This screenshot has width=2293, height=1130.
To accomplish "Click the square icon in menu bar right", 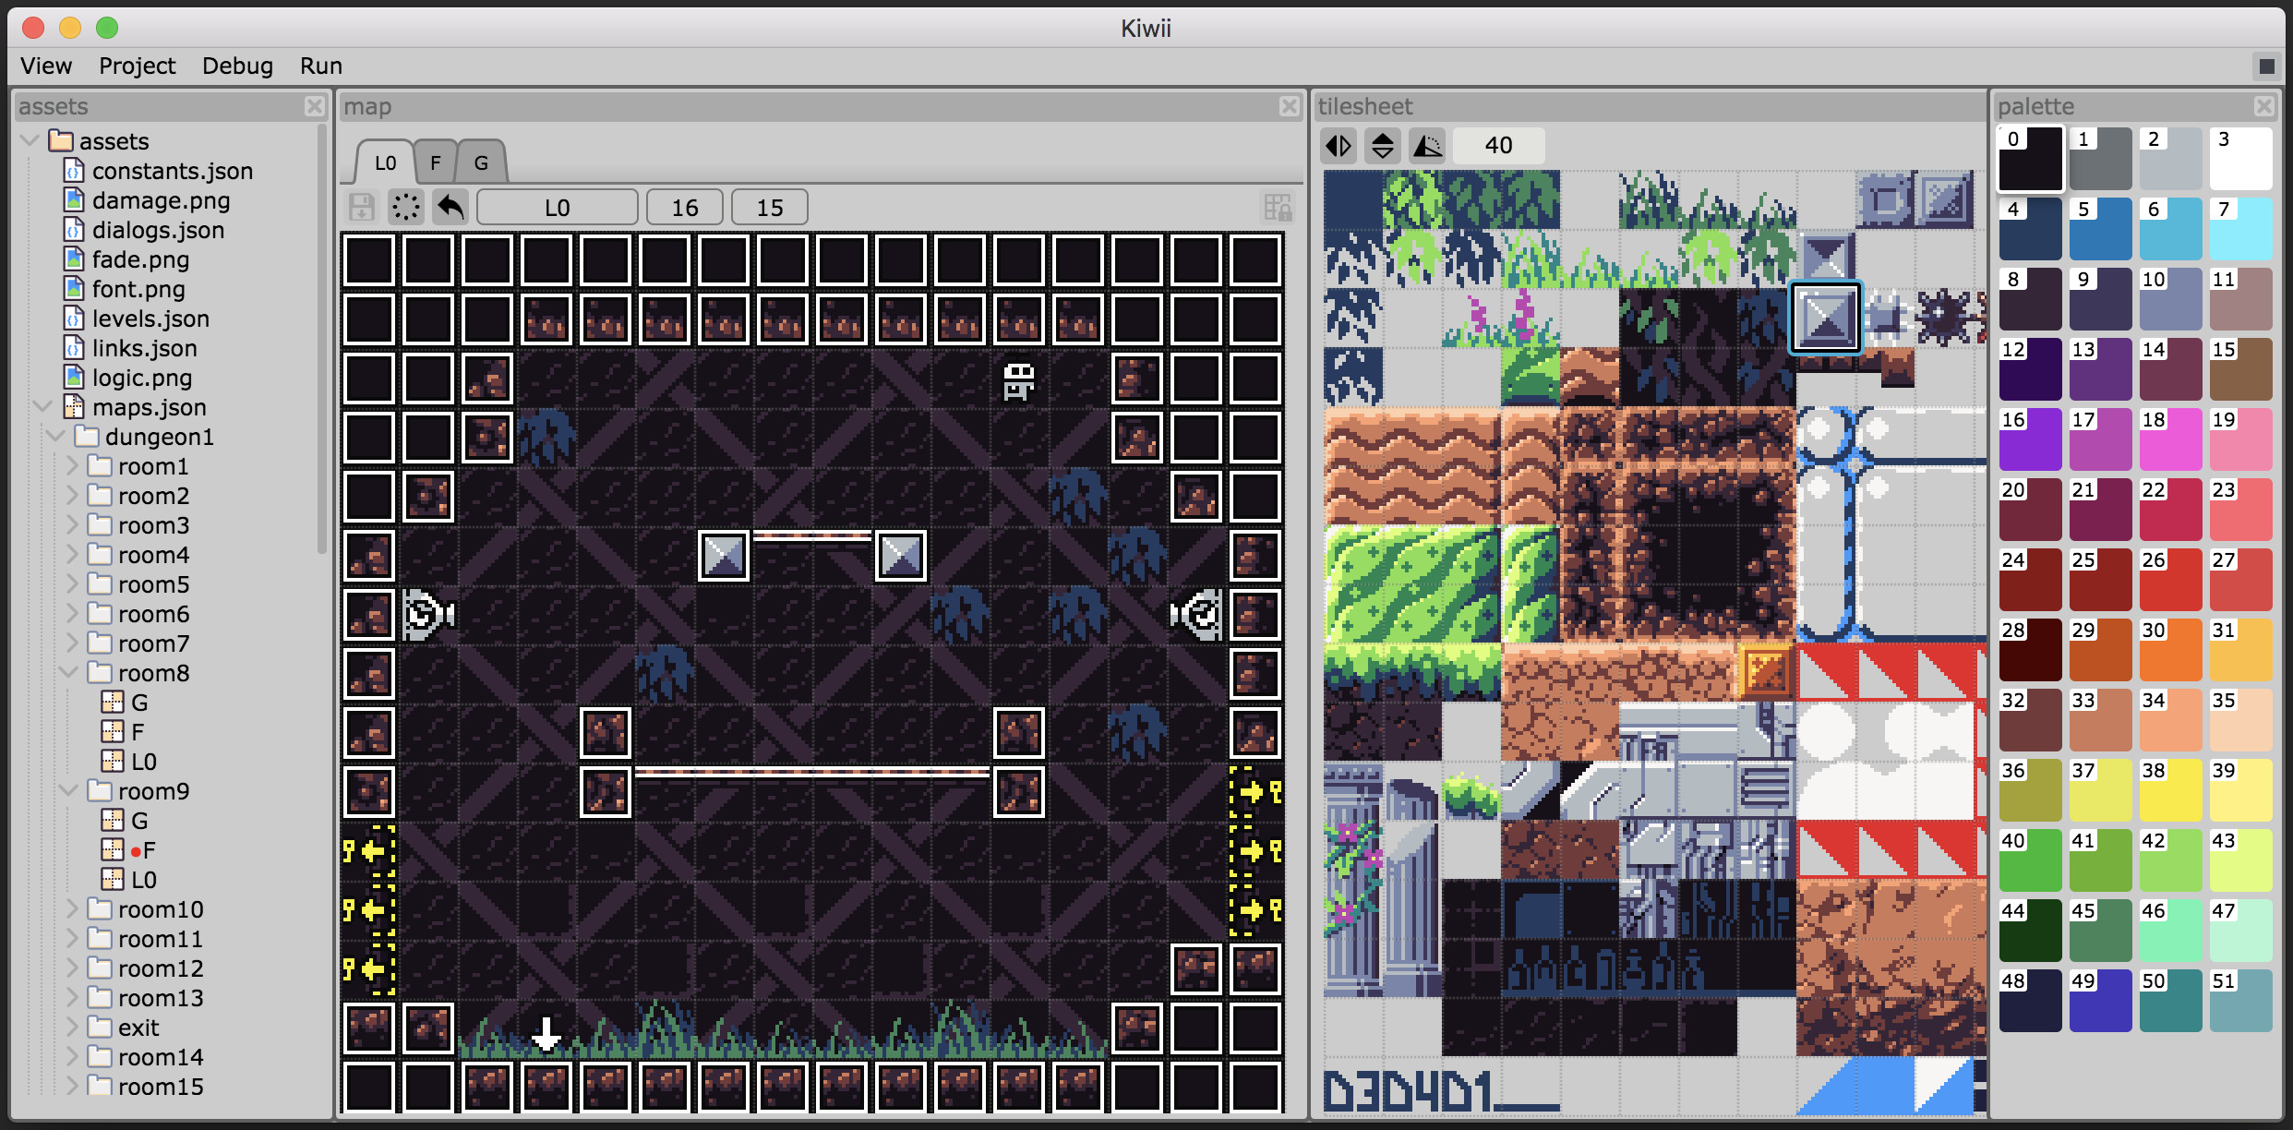I will [2266, 66].
